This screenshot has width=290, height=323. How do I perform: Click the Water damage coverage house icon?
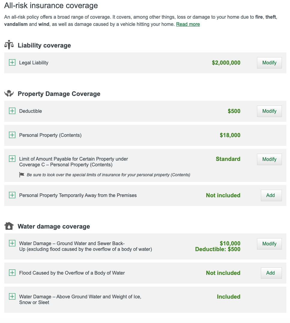(9, 226)
